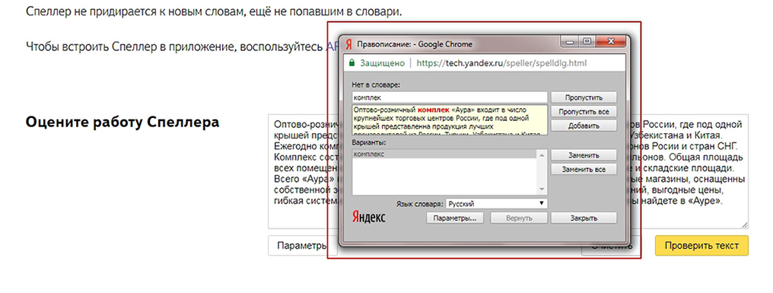Open Параметры... in the spelling dialog

click(x=454, y=218)
